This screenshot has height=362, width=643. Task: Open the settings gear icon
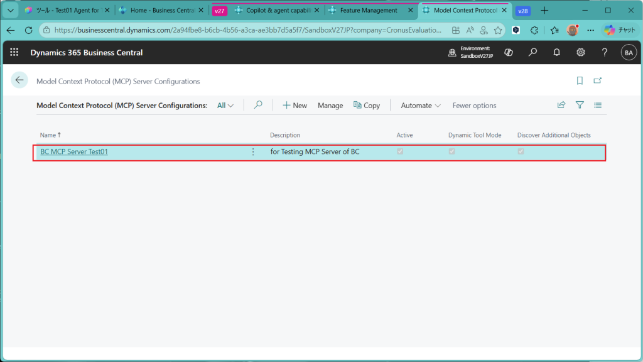click(x=581, y=53)
